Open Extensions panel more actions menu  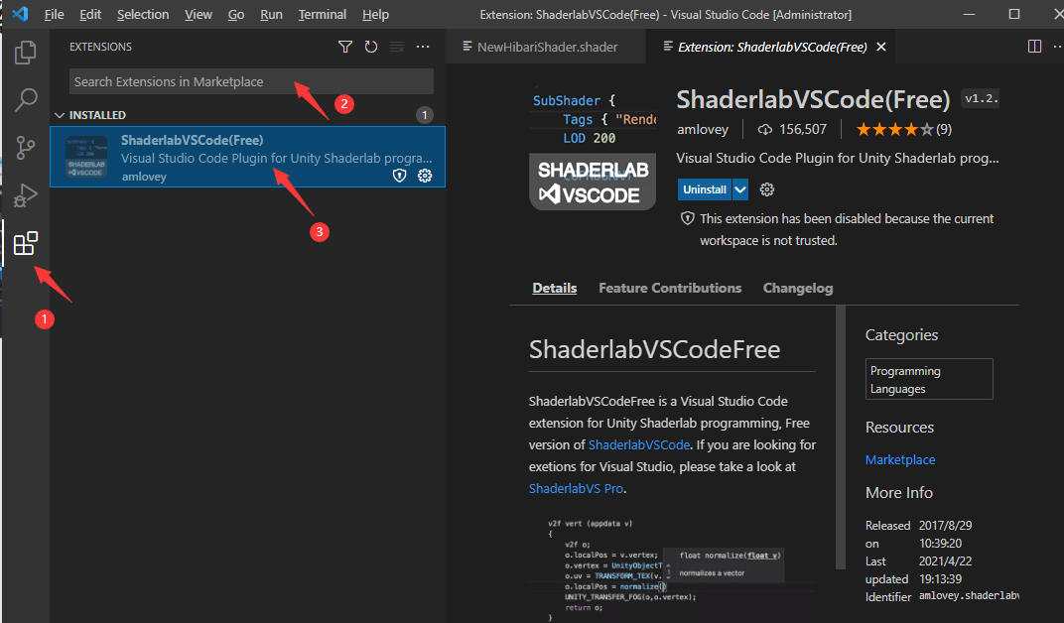[423, 47]
